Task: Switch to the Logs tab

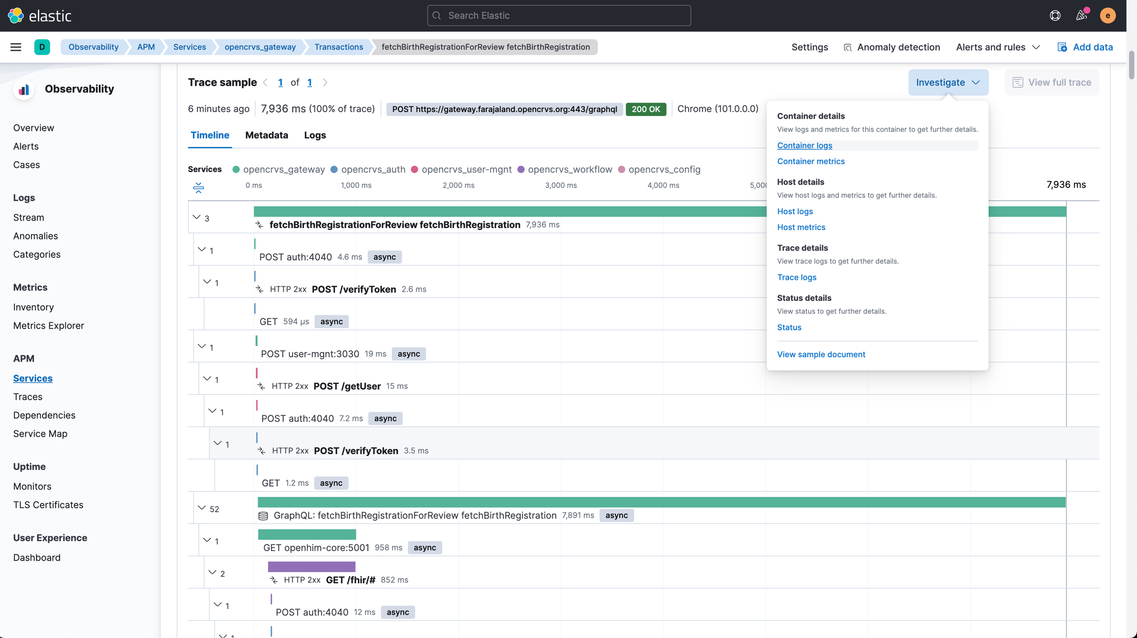Action: [315, 135]
